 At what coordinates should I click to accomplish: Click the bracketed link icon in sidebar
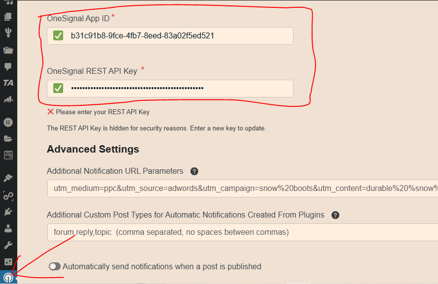[8, 196]
